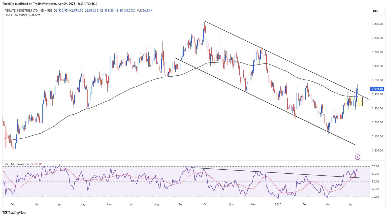The image size is (388, 217).
Task: Click the 3,200.00 price axis label
Action: [377, 52]
